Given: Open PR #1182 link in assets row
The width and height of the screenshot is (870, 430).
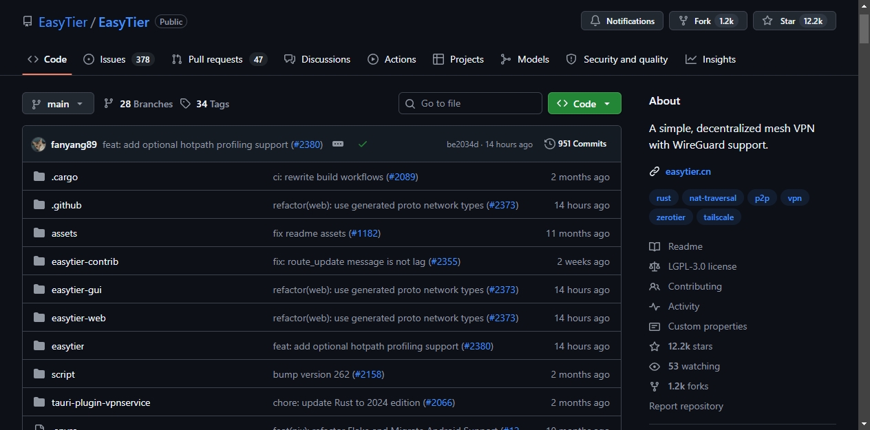Looking at the screenshot, I should (x=365, y=233).
